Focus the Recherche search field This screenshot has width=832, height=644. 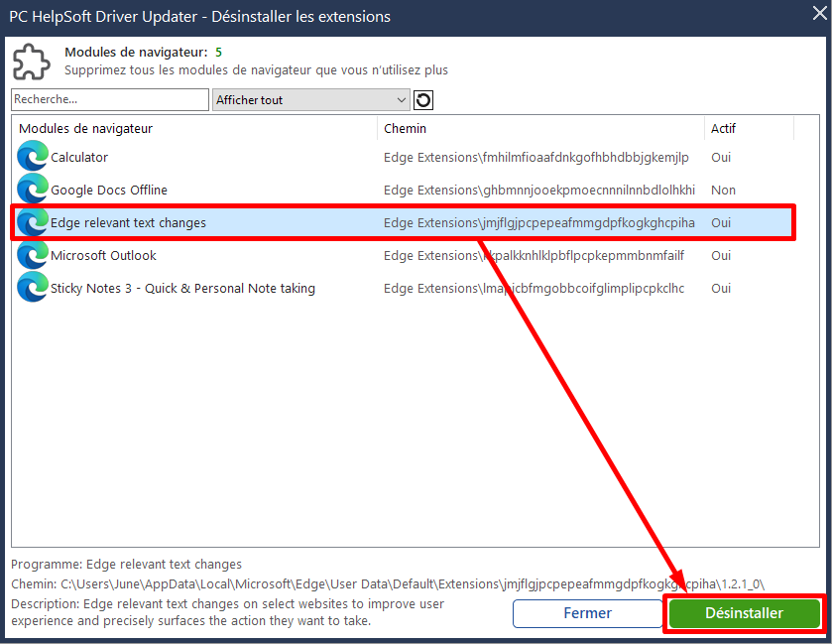110,100
